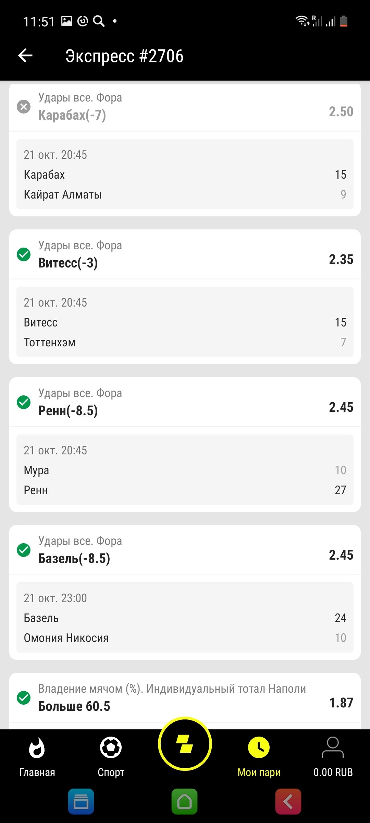Tap the lost bet cross icon for Карабах
Image resolution: width=370 pixels, height=823 pixels.
(x=24, y=107)
